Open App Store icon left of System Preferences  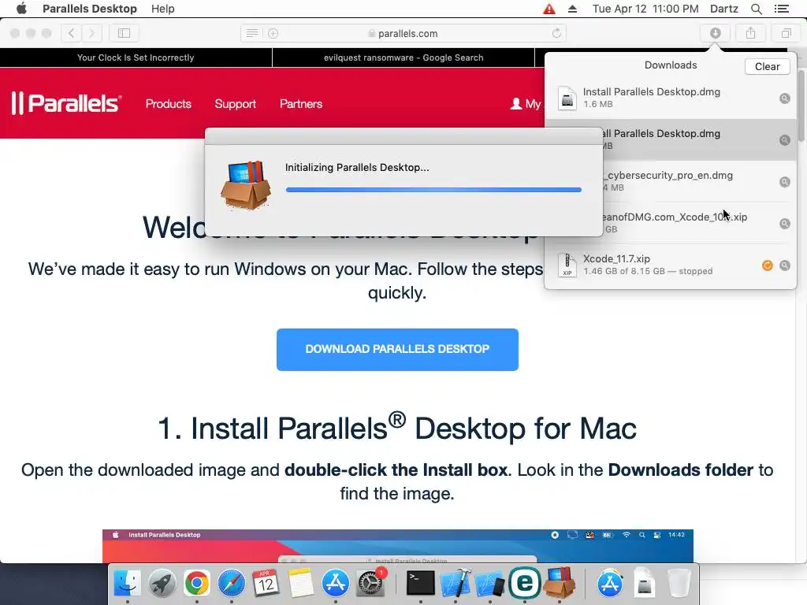coord(335,584)
